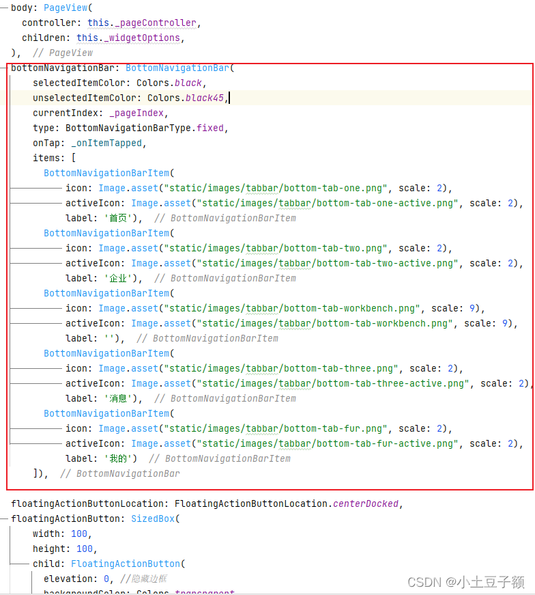The width and height of the screenshot is (535, 595).
Task: Click the 'items: [' line
Action: click(x=54, y=158)
